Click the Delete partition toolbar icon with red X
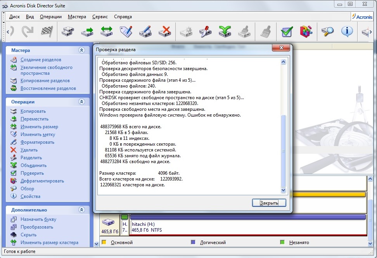Image resolution: width=377 pixels, height=258 pixels. [x=165, y=31]
